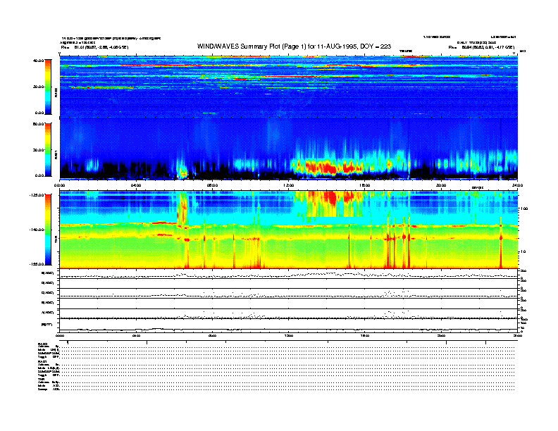Select the TNR spectrogram panel

289,230
